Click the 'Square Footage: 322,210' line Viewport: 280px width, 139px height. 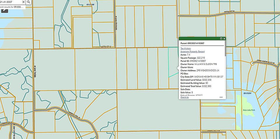click(193, 58)
